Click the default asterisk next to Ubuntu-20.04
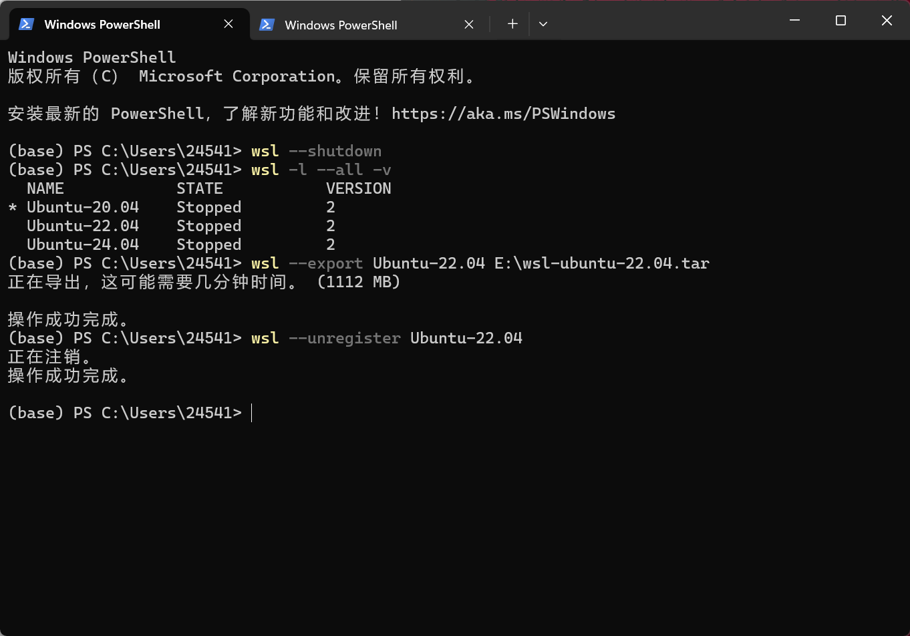This screenshot has width=910, height=636. tap(13, 208)
